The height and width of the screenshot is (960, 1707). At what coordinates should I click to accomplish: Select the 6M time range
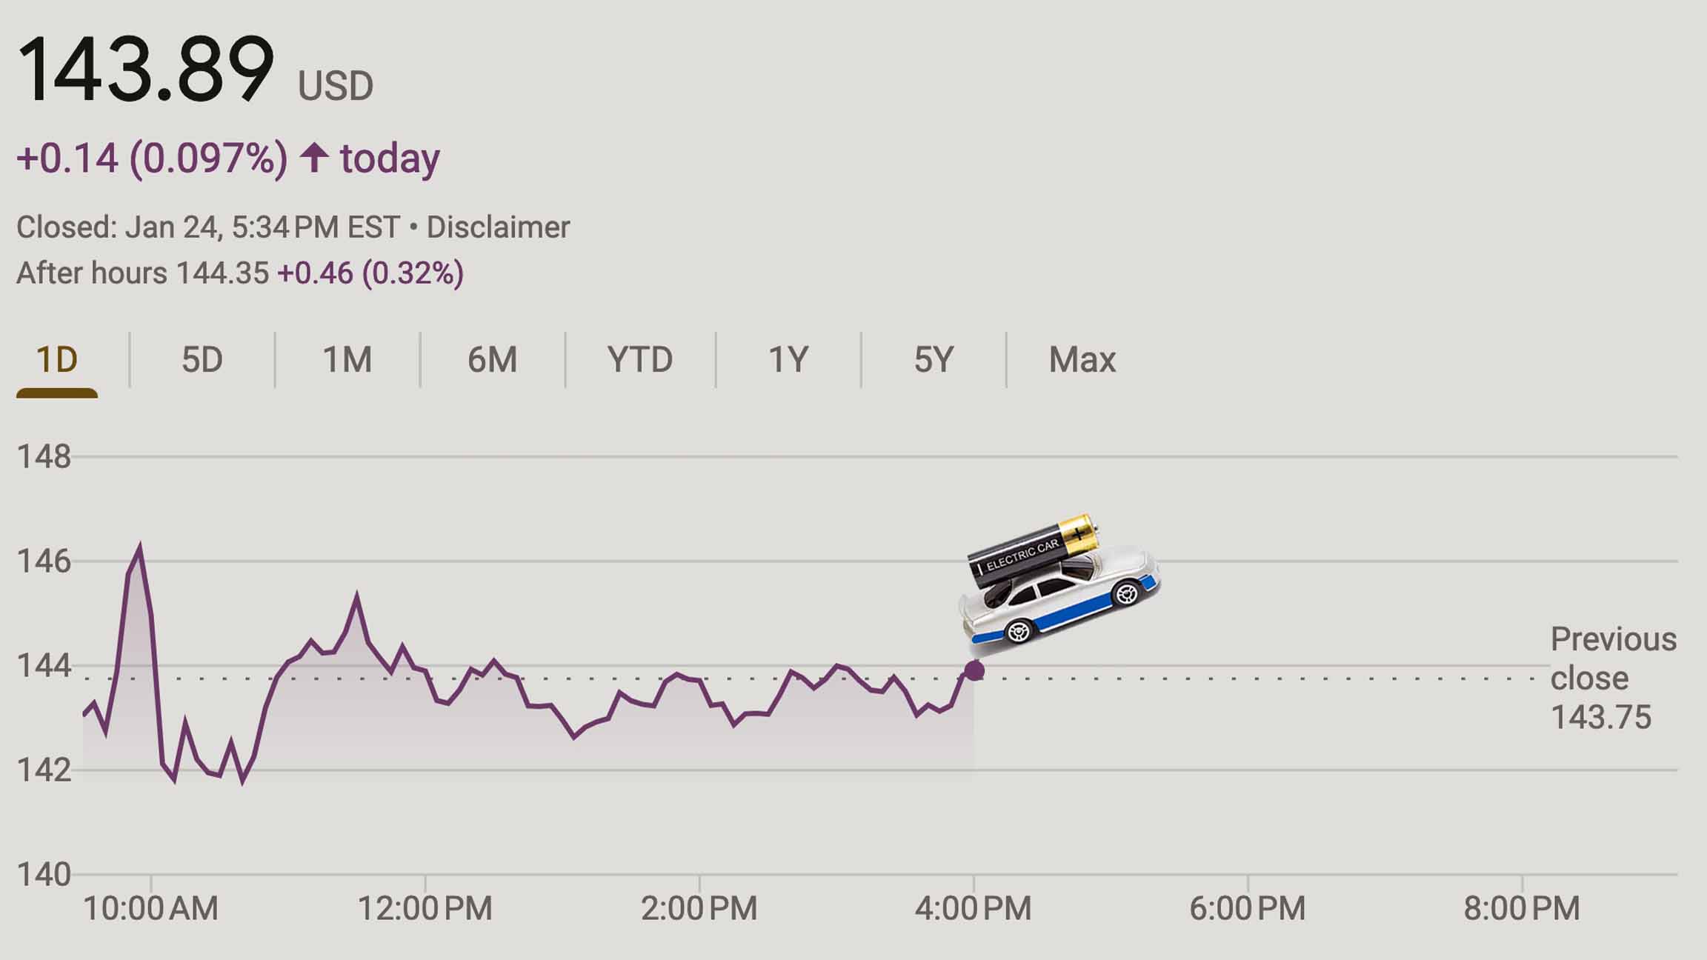[x=493, y=359]
